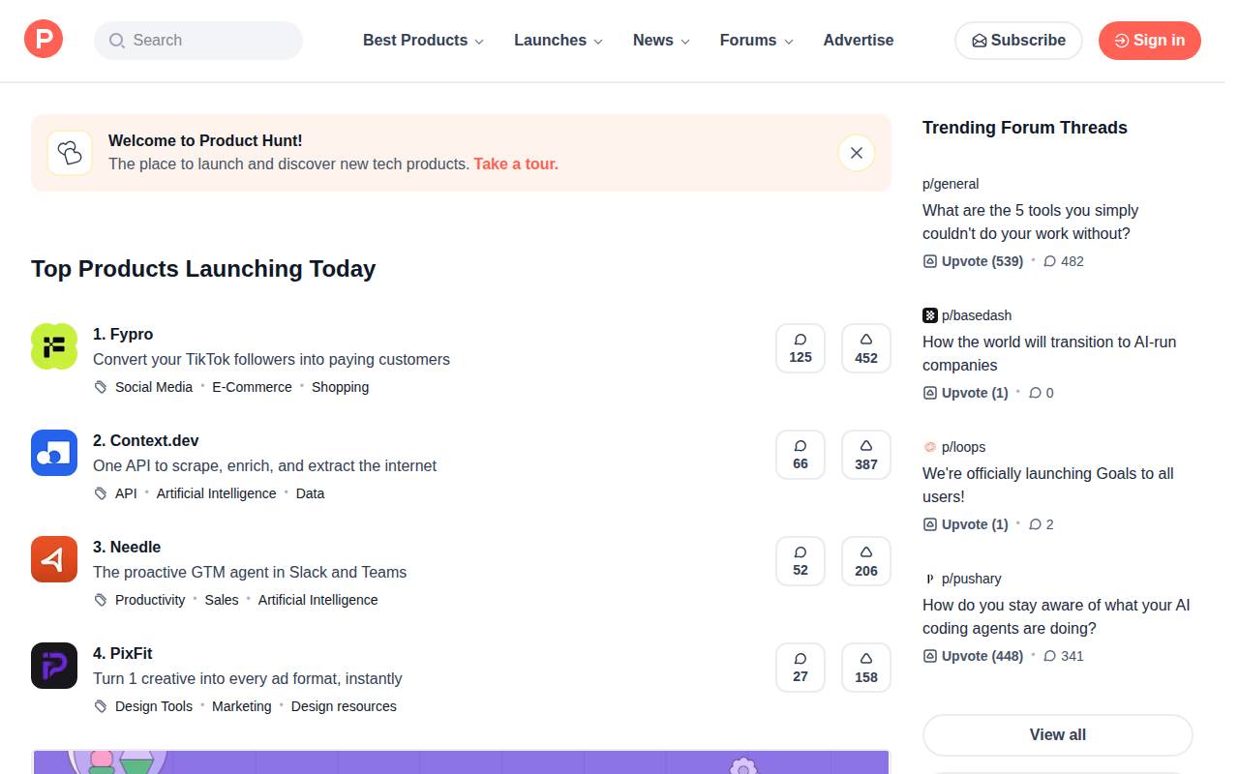The height and width of the screenshot is (774, 1239).
Task: Select the Design resources tag
Action: coord(344,706)
